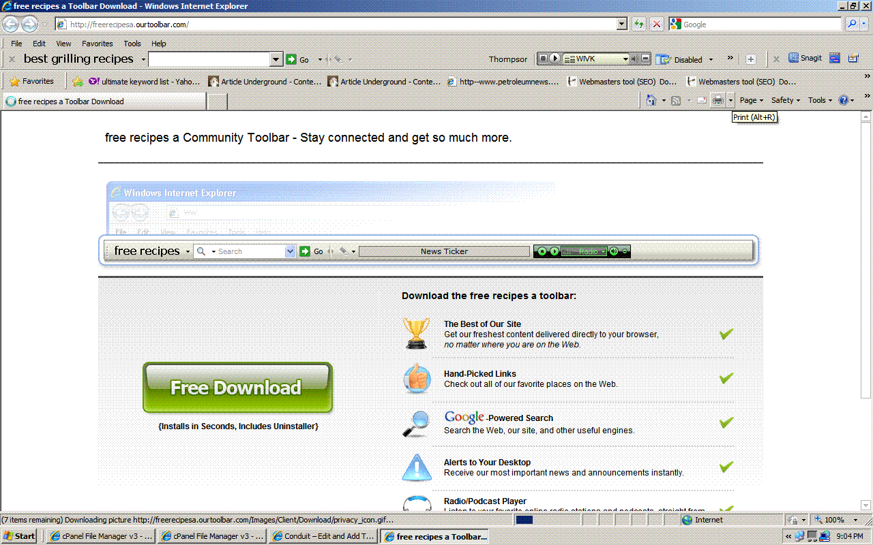Click the Read Mail envelope icon
The height and width of the screenshot is (545, 873).
pos(701,100)
